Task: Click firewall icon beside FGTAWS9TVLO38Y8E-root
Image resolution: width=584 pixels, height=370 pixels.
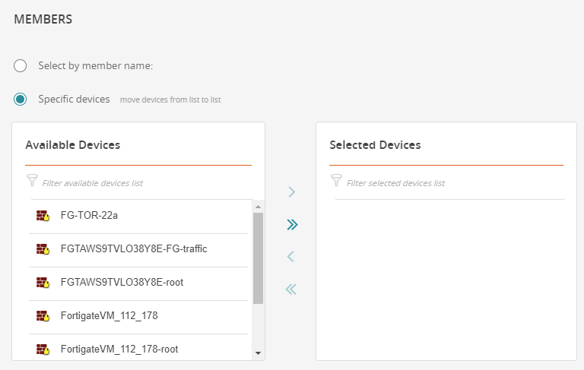Action: pos(43,283)
